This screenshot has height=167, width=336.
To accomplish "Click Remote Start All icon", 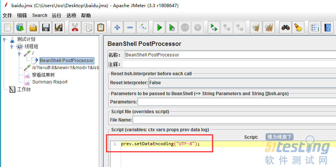I will point(214,27).
